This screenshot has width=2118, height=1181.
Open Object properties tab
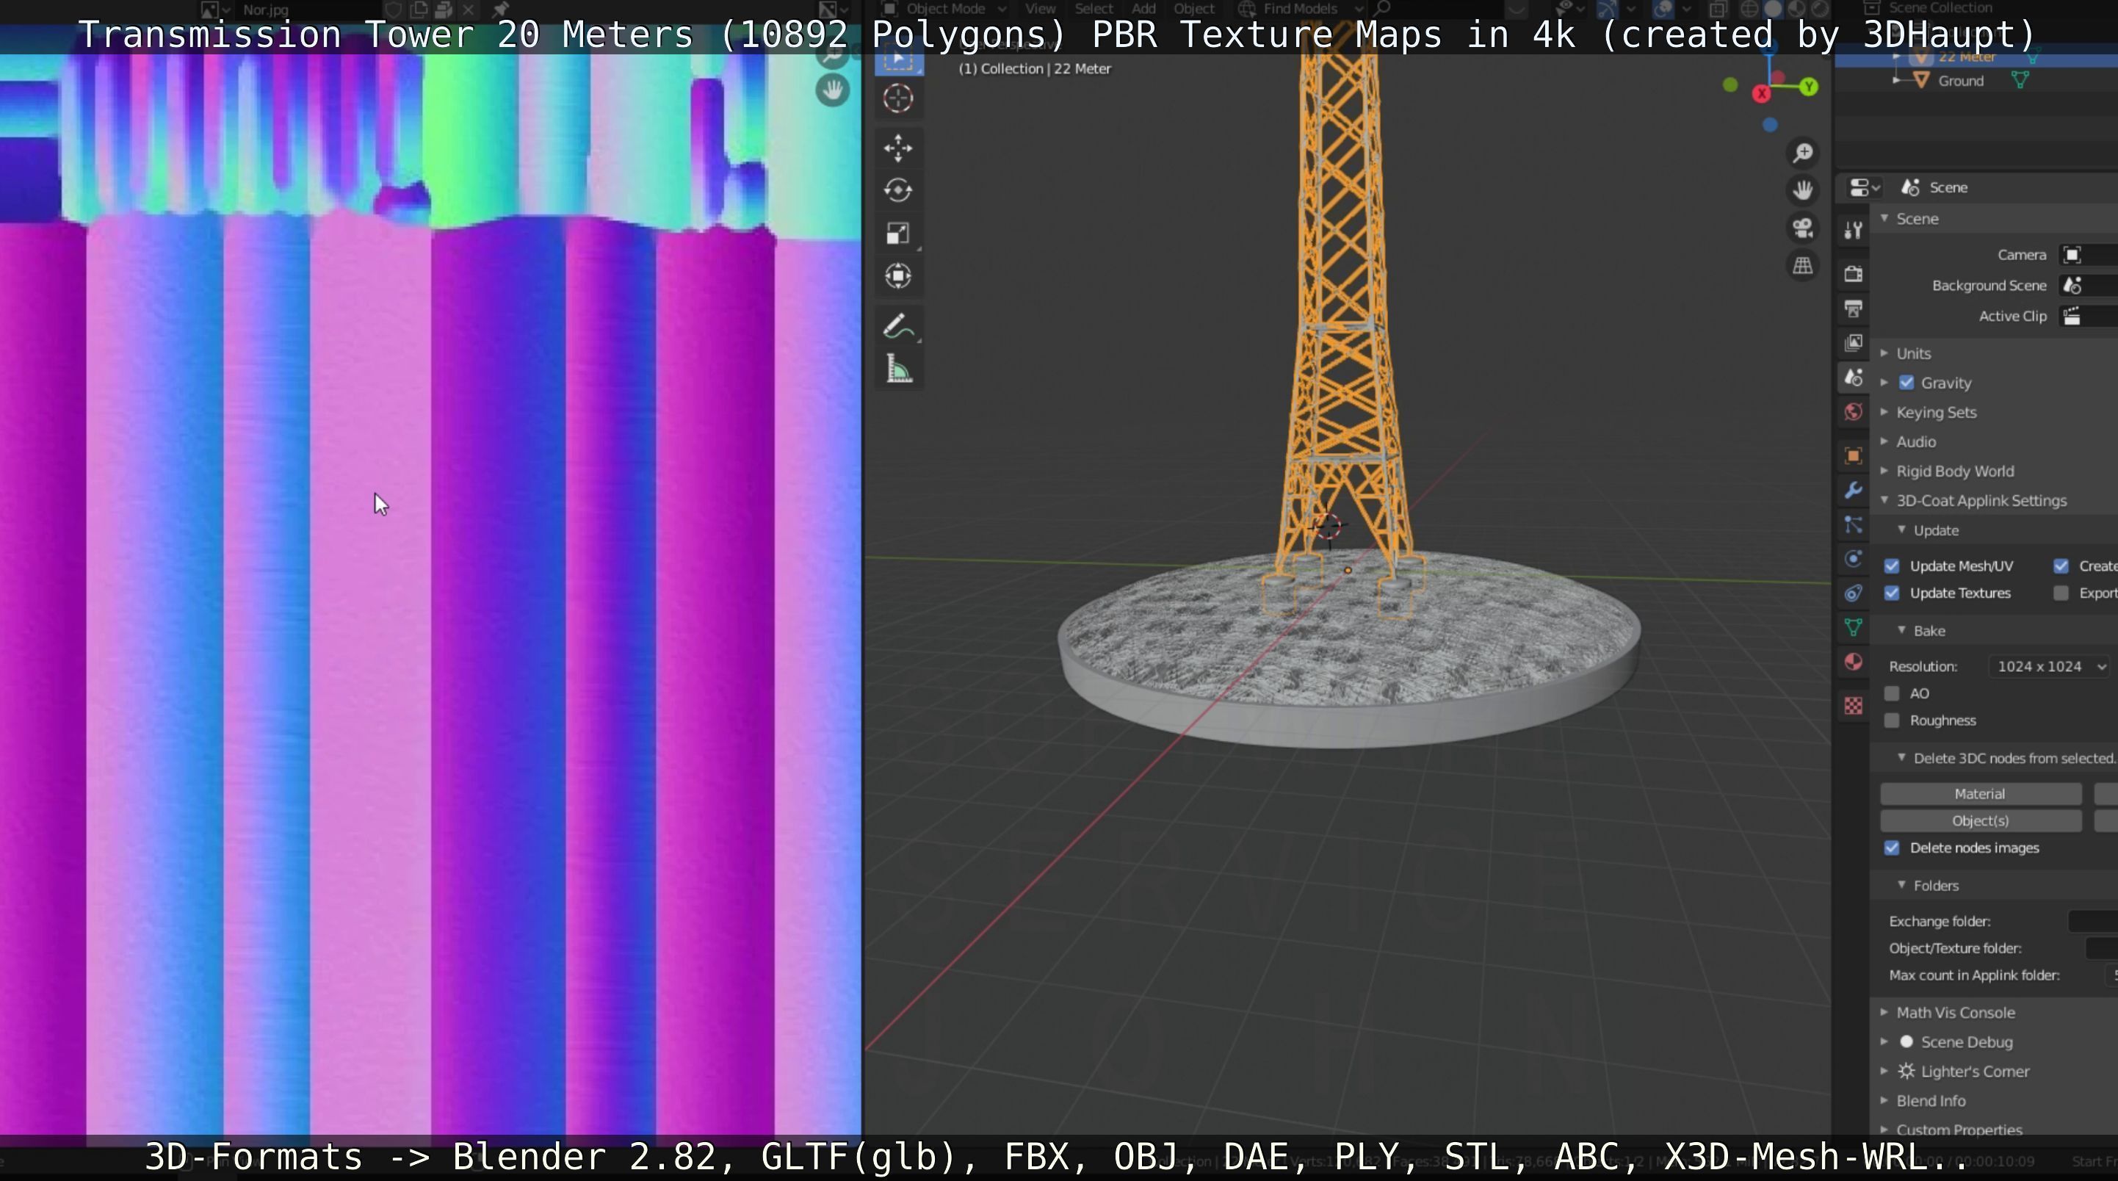(x=1854, y=455)
